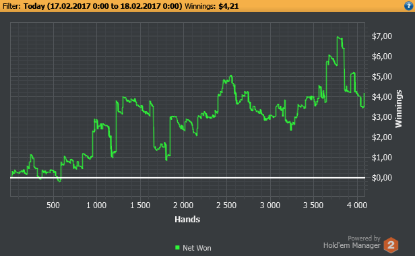The width and height of the screenshot is (415, 256).
Task: Click the graph's highest peak near $7,00
Action: click(x=338, y=37)
